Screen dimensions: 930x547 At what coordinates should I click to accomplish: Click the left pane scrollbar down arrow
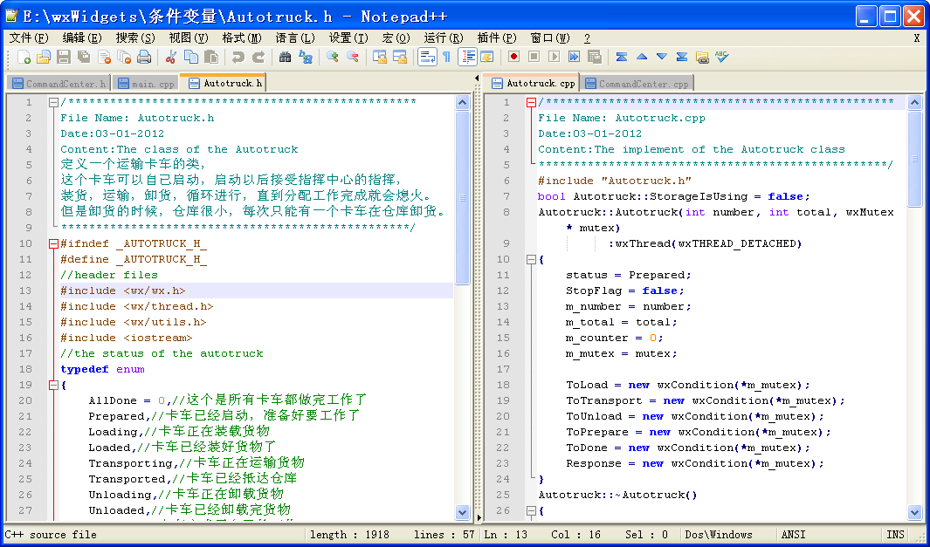463,512
